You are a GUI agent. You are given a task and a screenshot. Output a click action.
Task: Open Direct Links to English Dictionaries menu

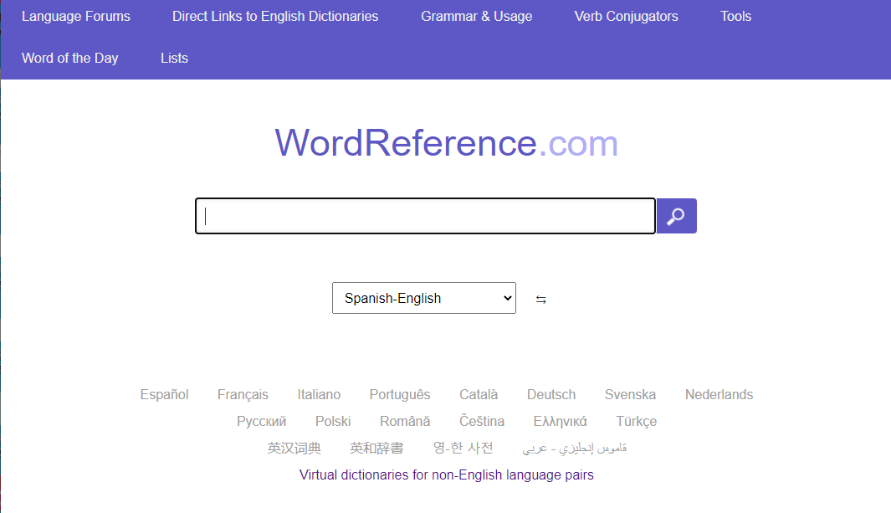point(275,17)
